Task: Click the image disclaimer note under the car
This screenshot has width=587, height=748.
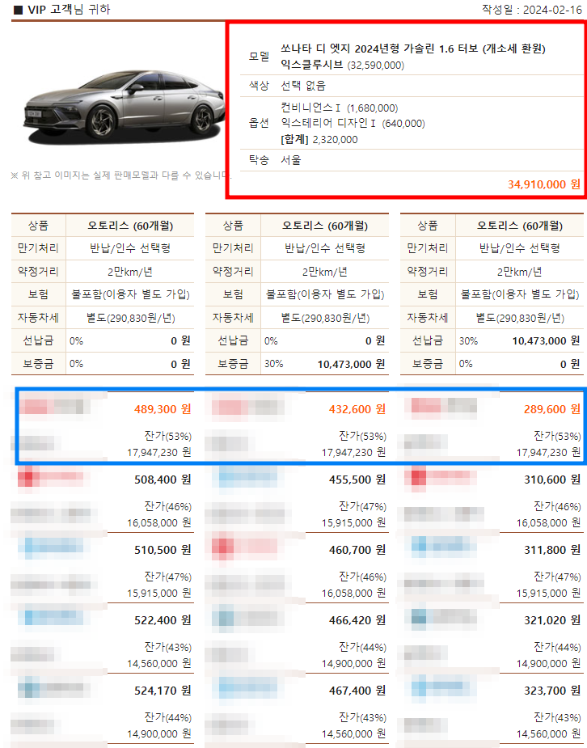Action: (120, 175)
